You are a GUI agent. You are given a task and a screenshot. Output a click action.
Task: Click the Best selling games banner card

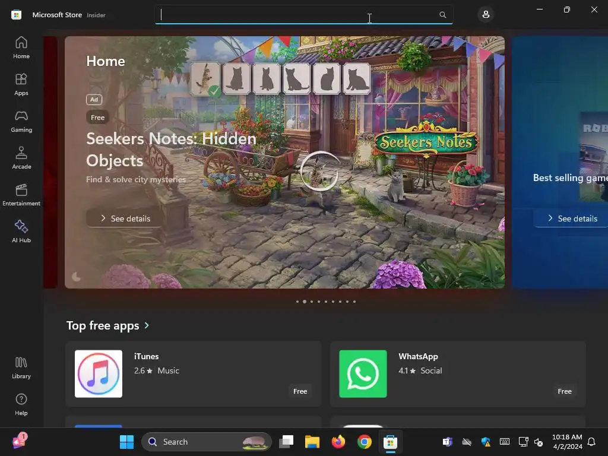[560, 162]
